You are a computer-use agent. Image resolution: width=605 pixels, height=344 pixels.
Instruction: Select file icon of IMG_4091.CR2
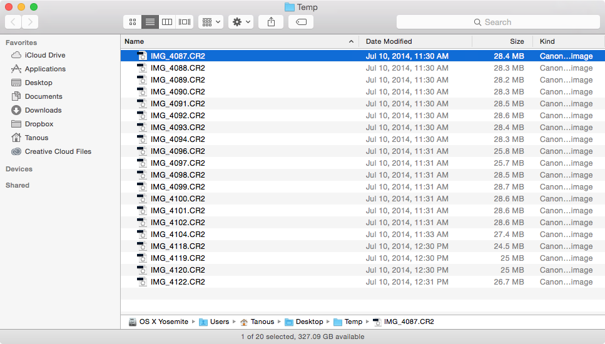142,104
